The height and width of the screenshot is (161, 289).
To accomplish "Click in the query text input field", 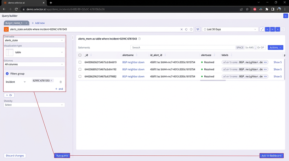I will click(x=94, y=29).
